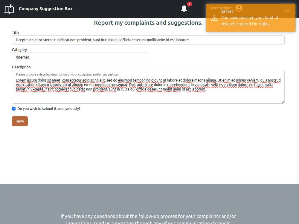Open the notifications bell
The width and height of the screenshot is (299, 224).
pyautogui.click(x=184, y=9)
